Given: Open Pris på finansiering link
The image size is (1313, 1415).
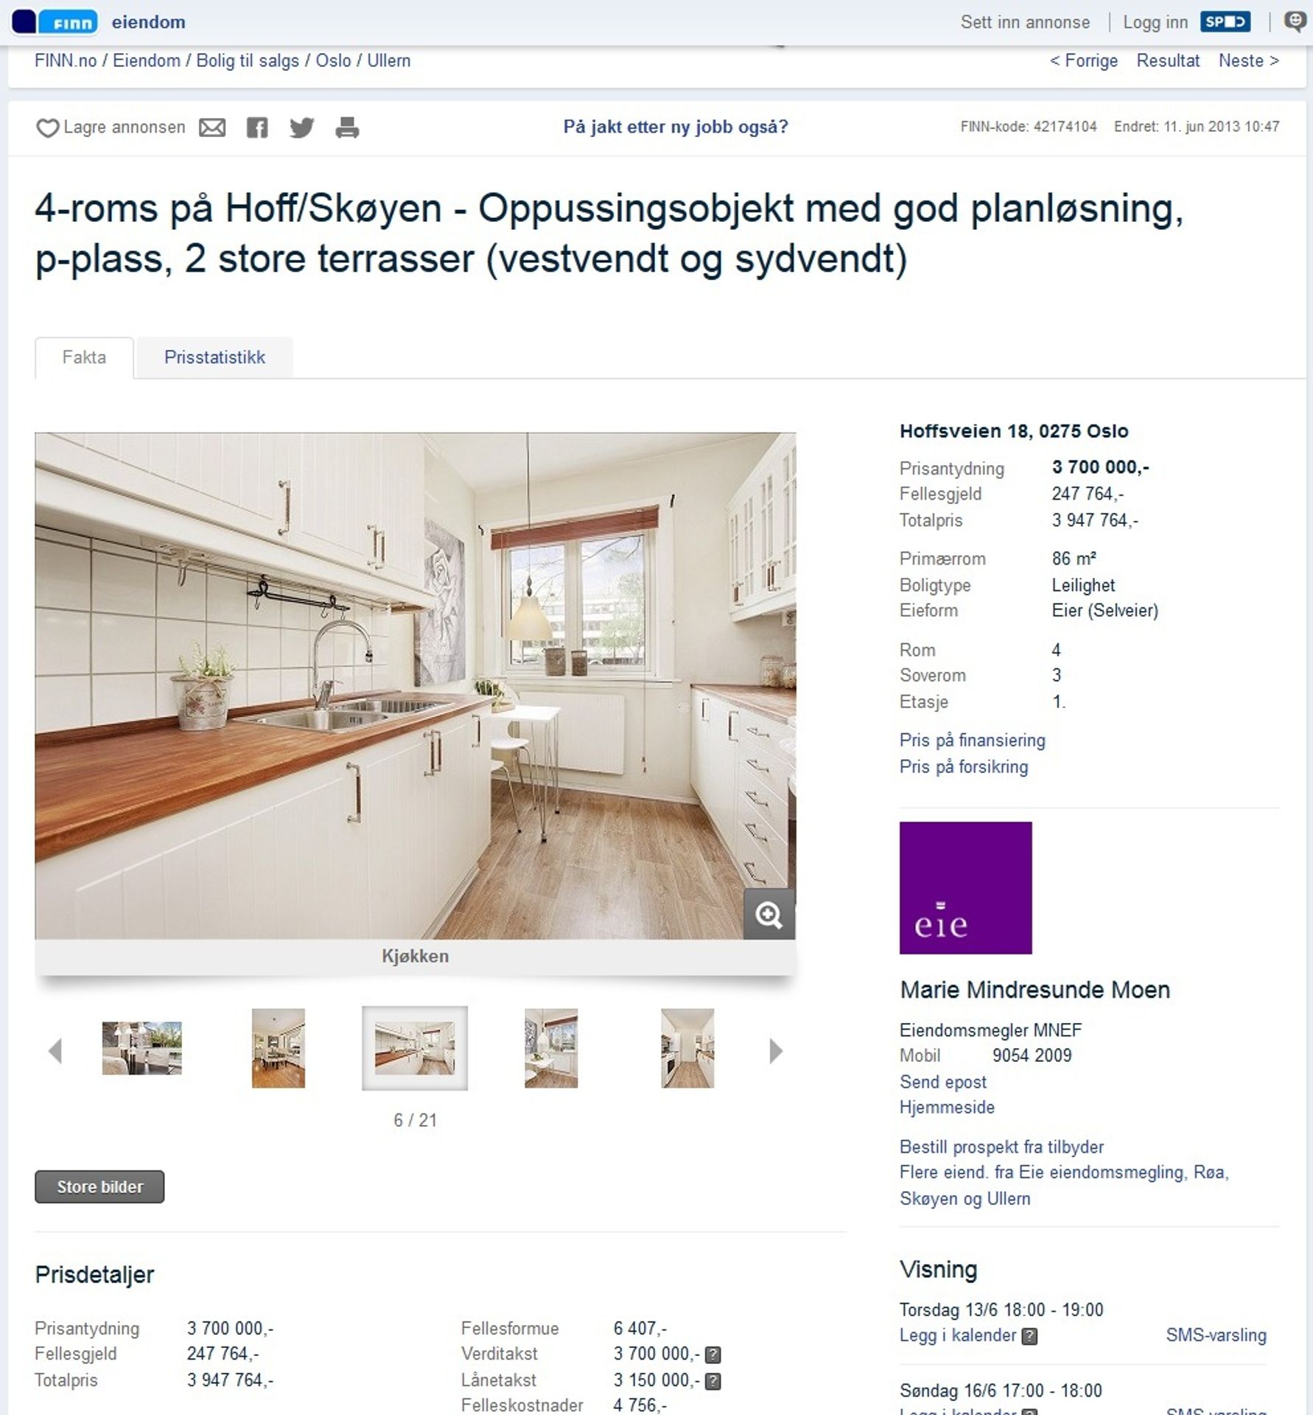Looking at the screenshot, I should (x=972, y=740).
